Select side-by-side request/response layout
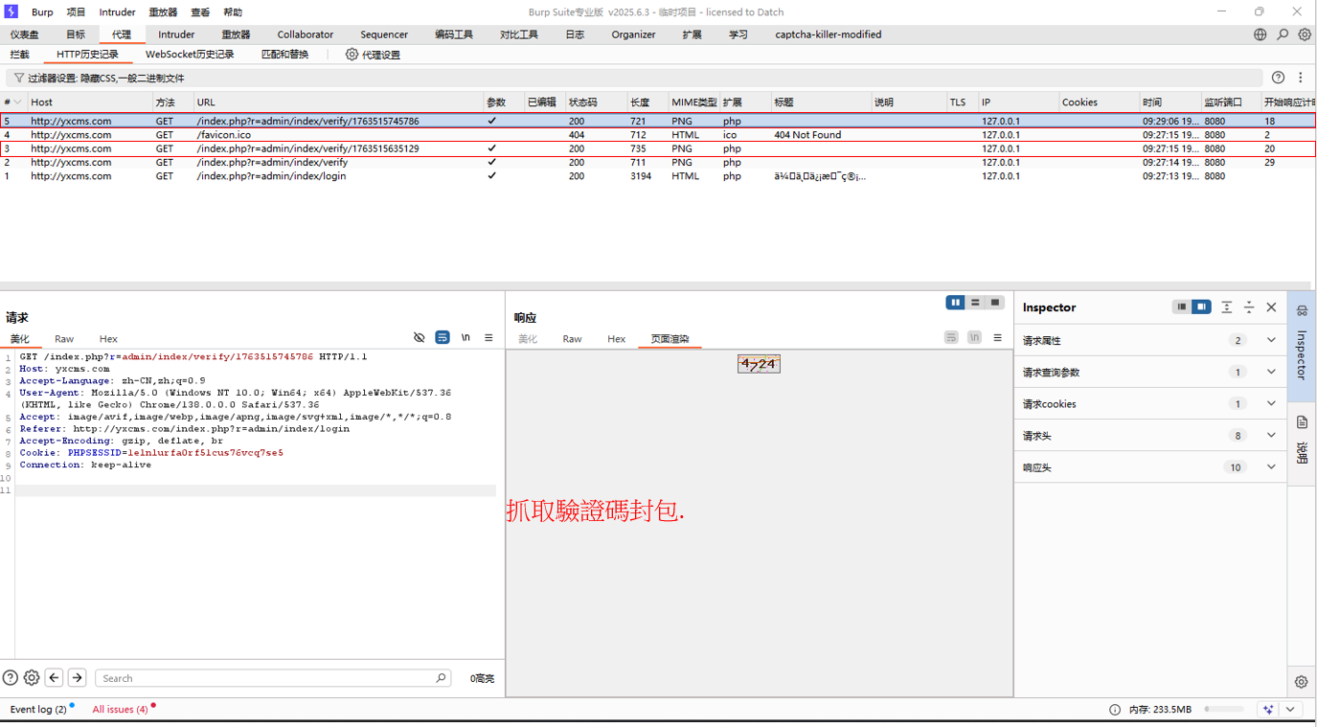 (955, 303)
